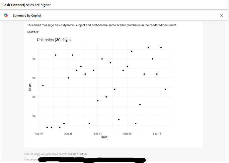This screenshot has height=163, width=229.
Task: Click the Aug 18 axis tick label
Action: click(x=39, y=134)
